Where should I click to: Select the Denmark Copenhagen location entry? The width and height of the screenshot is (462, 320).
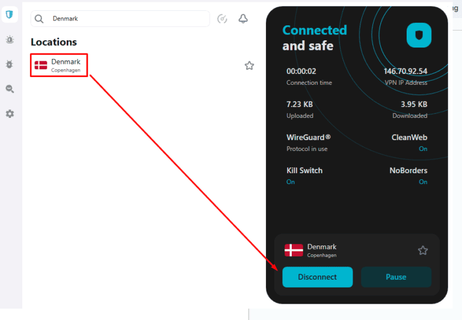[60, 66]
